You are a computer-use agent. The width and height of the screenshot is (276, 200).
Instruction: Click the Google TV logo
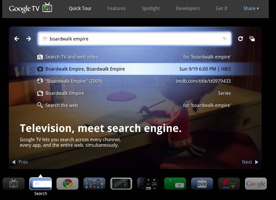(x=30, y=8)
